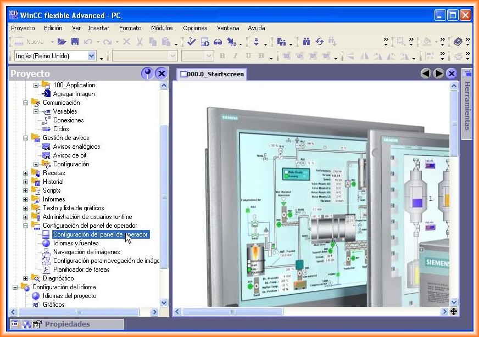This screenshot has width=479, height=337.
Task: Click the Herramientas side panel tab
Action: point(467,104)
